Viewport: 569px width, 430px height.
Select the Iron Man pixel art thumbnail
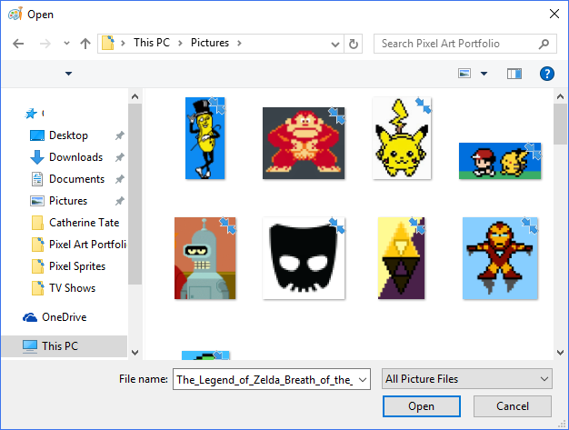coord(500,258)
